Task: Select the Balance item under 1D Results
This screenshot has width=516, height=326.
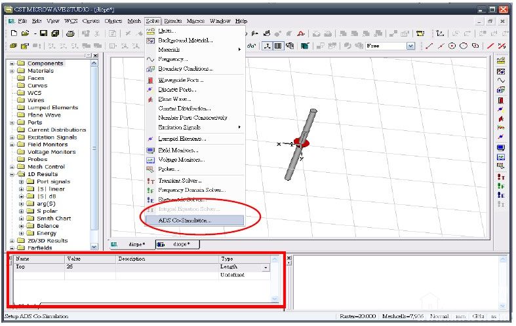Action: [x=48, y=226]
